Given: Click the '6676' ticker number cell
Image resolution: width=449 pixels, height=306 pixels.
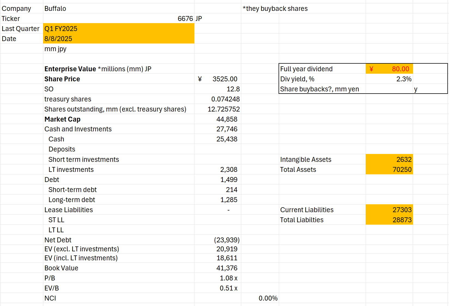Looking at the screenshot, I should [118, 18].
